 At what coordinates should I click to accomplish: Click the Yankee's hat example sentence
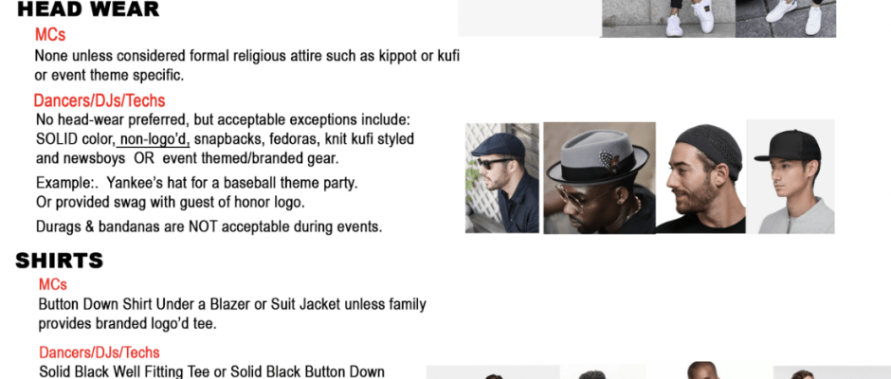point(196,184)
